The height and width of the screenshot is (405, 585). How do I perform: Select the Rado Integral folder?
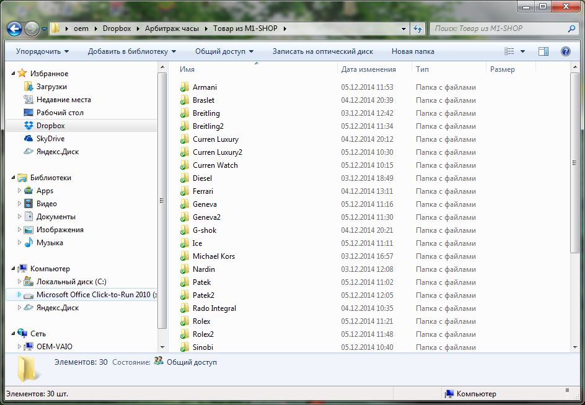tap(214, 308)
